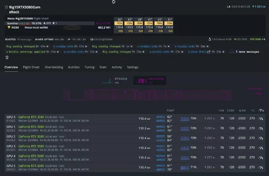Open the Hive Shell external link icon

pyautogui.click(x=209, y=52)
